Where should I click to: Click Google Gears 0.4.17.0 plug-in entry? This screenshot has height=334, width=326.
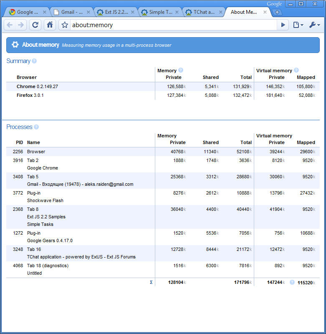[x=50, y=241]
